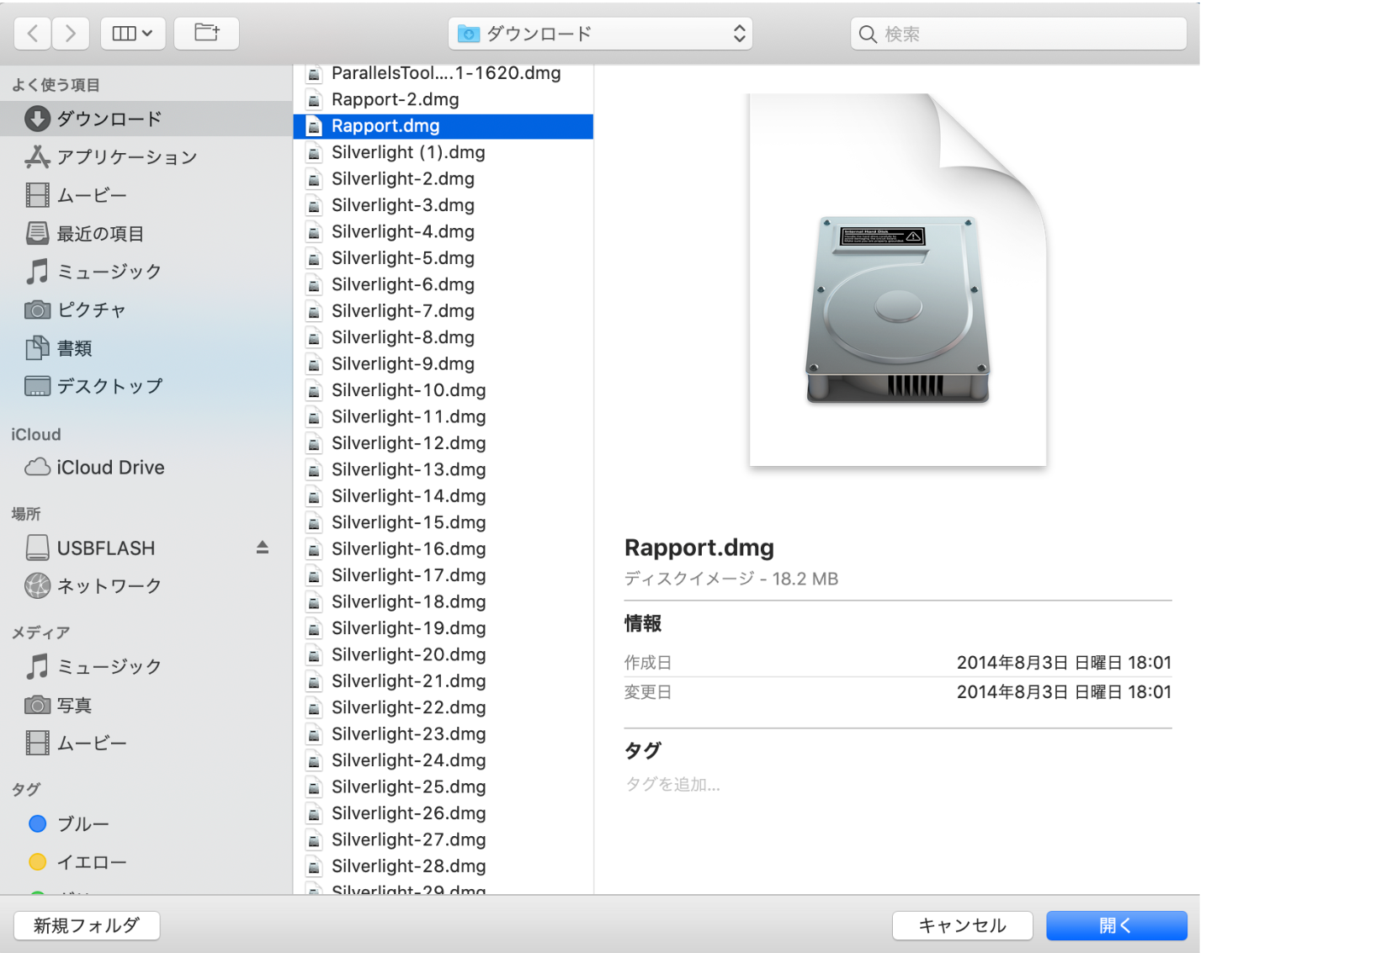Image resolution: width=1376 pixels, height=953 pixels.
Task: Click the forward navigation arrow
Action: [71, 34]
